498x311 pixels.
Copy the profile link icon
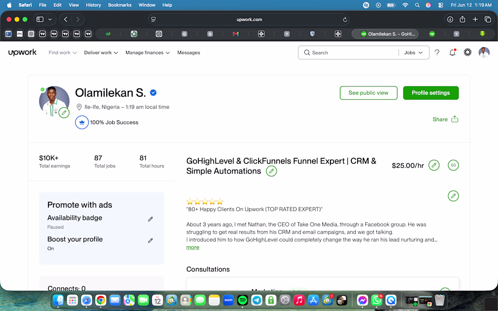(x=453, y=165)
